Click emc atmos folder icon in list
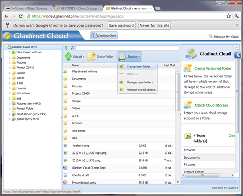Image resolution: width=243 pixels, height=196 pixels. pos(65,131)
